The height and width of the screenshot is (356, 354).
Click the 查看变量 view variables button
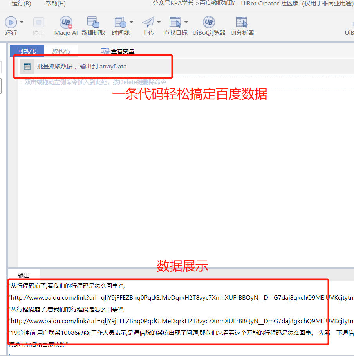pos(118,51)
